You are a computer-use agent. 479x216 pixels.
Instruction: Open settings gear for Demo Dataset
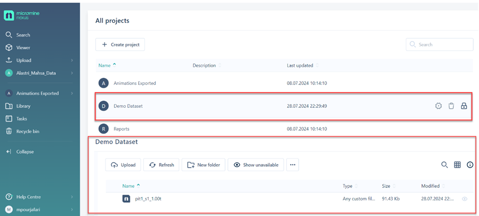pos(438,106)
